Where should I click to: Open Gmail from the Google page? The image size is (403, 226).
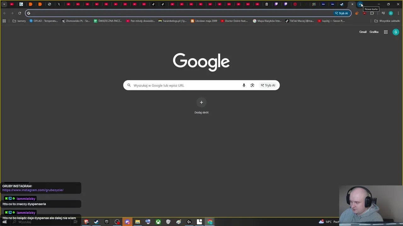click(x=363, y=32)
